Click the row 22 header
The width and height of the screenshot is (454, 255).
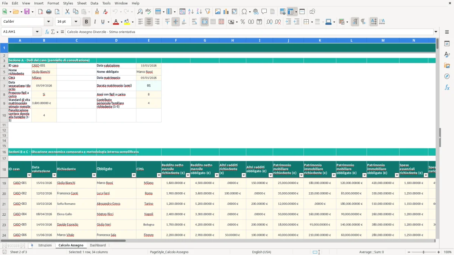(4, 214)
